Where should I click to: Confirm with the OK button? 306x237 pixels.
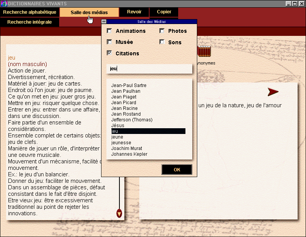(x=177, y=170)
